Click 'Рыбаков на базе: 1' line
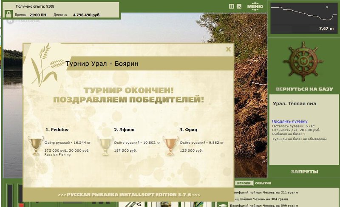Viewport: 340px width, 207px height. click(289, 134)
